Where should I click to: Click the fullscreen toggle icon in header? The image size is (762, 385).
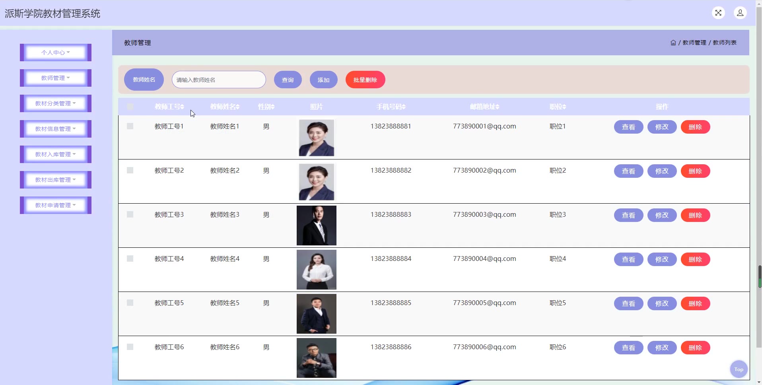718,13
